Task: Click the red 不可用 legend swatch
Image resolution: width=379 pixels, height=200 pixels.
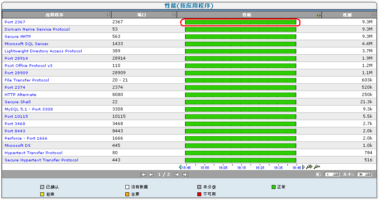Action: point(199,194)
